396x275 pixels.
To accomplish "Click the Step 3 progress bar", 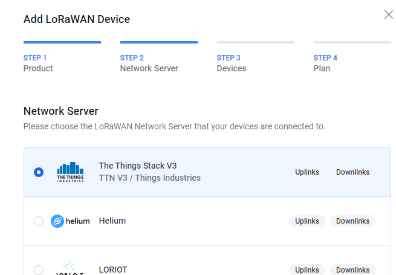I will (x=256, y=42).
